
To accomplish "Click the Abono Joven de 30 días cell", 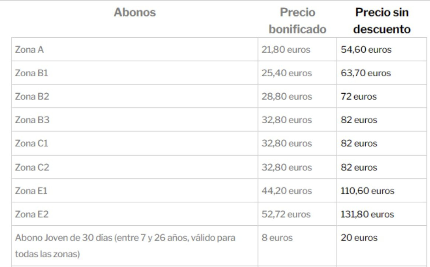I will click(x=125, y=246).
